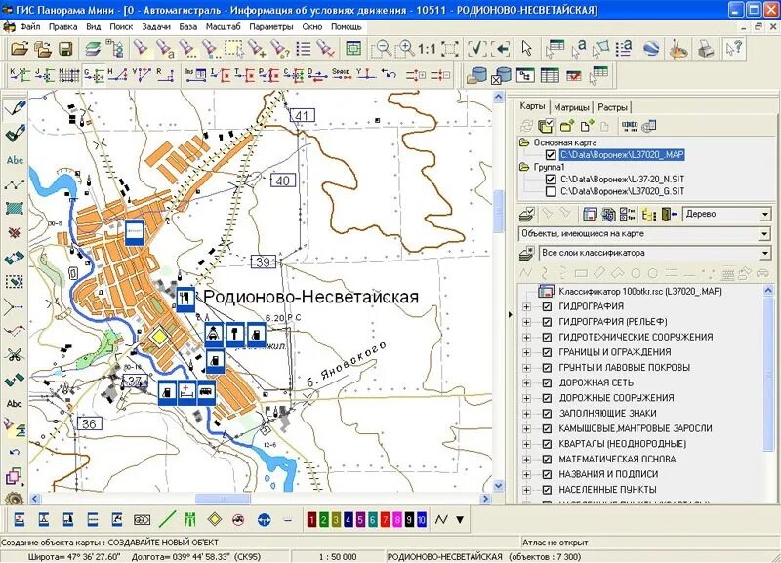This screenshot has width=781, height=563.
Task: Click the map vertical scroll down arrow
Action: (499, 485)
